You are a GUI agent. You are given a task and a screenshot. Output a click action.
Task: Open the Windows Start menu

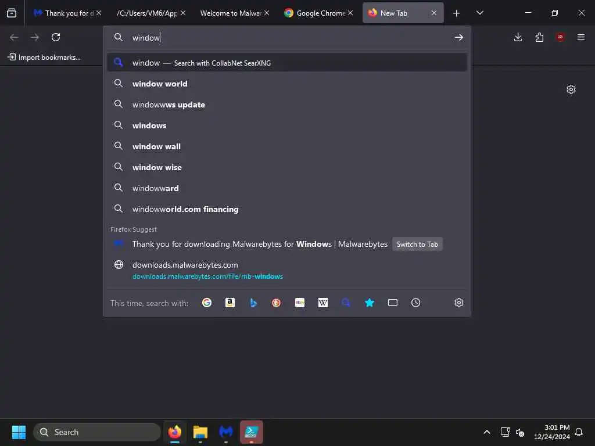click(x=19, y=432)
